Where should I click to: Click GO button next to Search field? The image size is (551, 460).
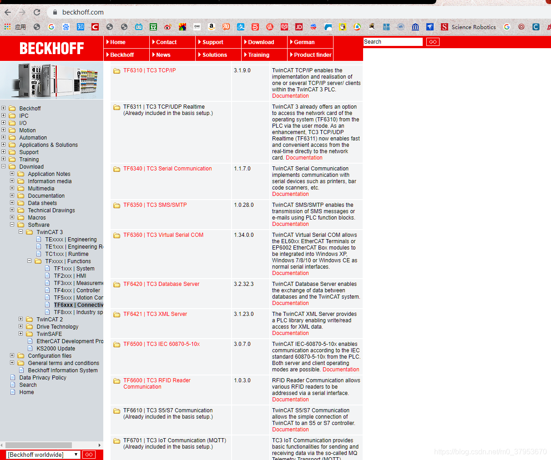pyautogui.click(x=433, y=42)
